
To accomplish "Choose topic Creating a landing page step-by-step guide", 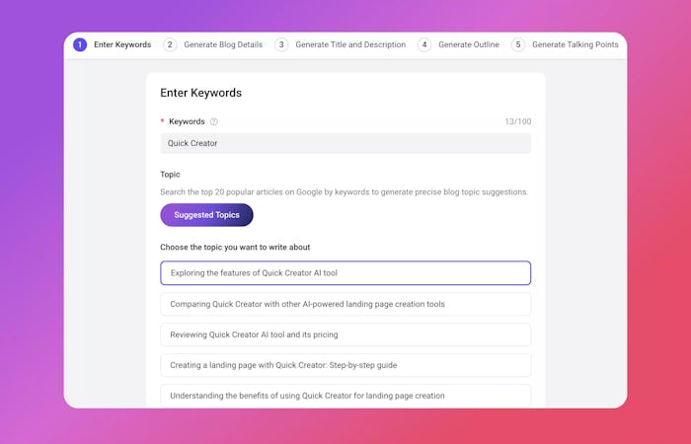I will click(x=345, y=365).
